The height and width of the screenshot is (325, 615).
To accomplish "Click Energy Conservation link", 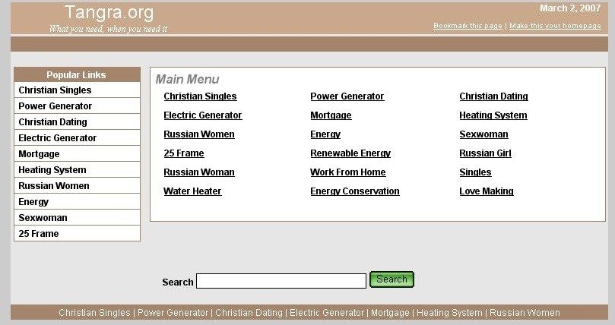I will 354,191.
